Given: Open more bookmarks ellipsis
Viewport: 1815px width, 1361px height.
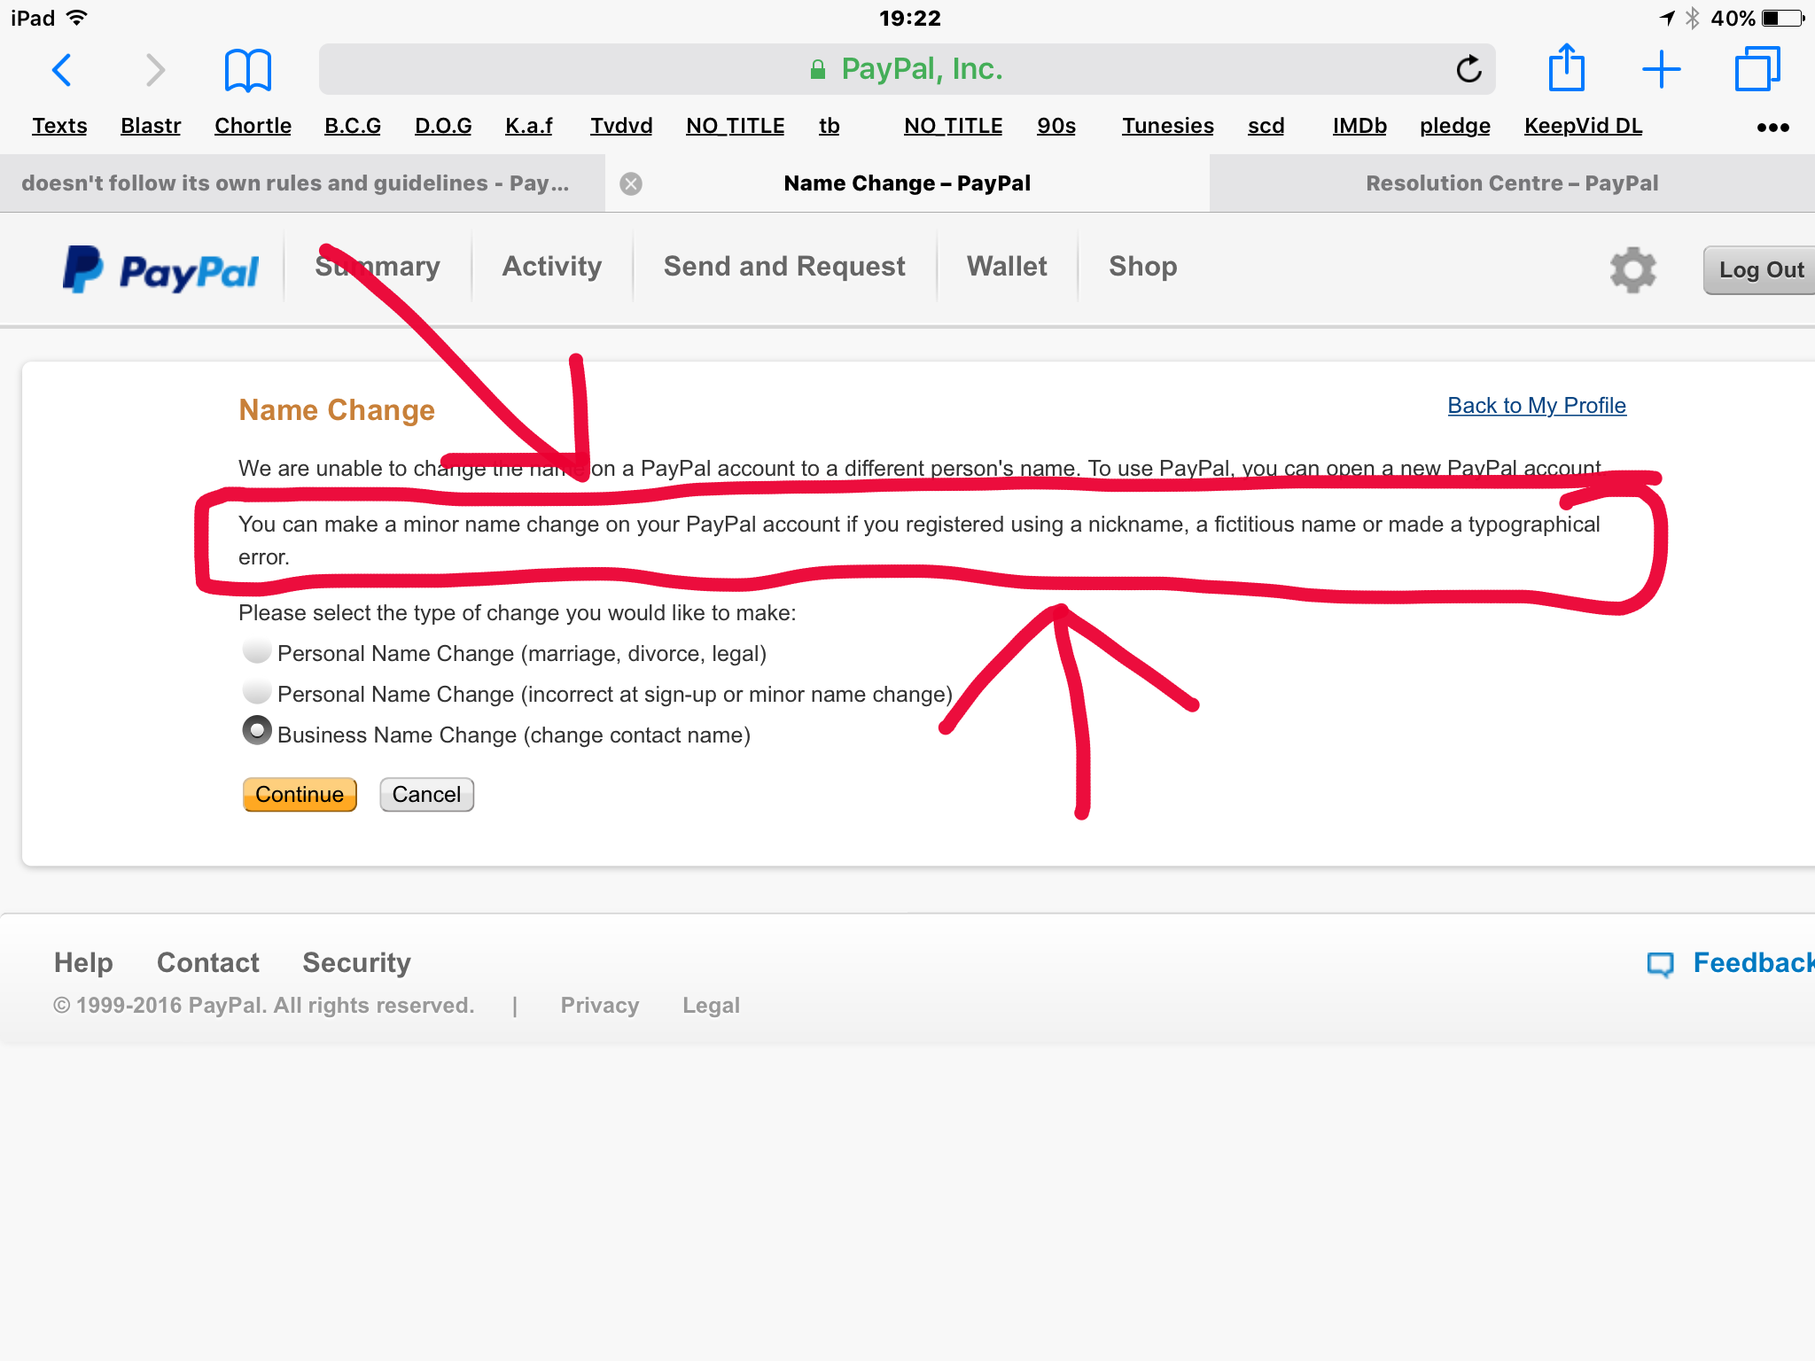Looking at the screenshot, I should tap(1772, 128).
